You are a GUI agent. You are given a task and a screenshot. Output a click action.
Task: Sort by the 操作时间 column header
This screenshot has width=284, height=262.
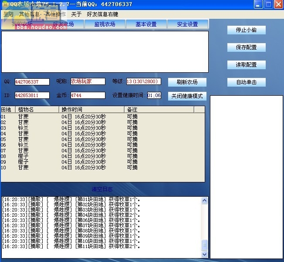pyautogui.click(x=91, y=110)
